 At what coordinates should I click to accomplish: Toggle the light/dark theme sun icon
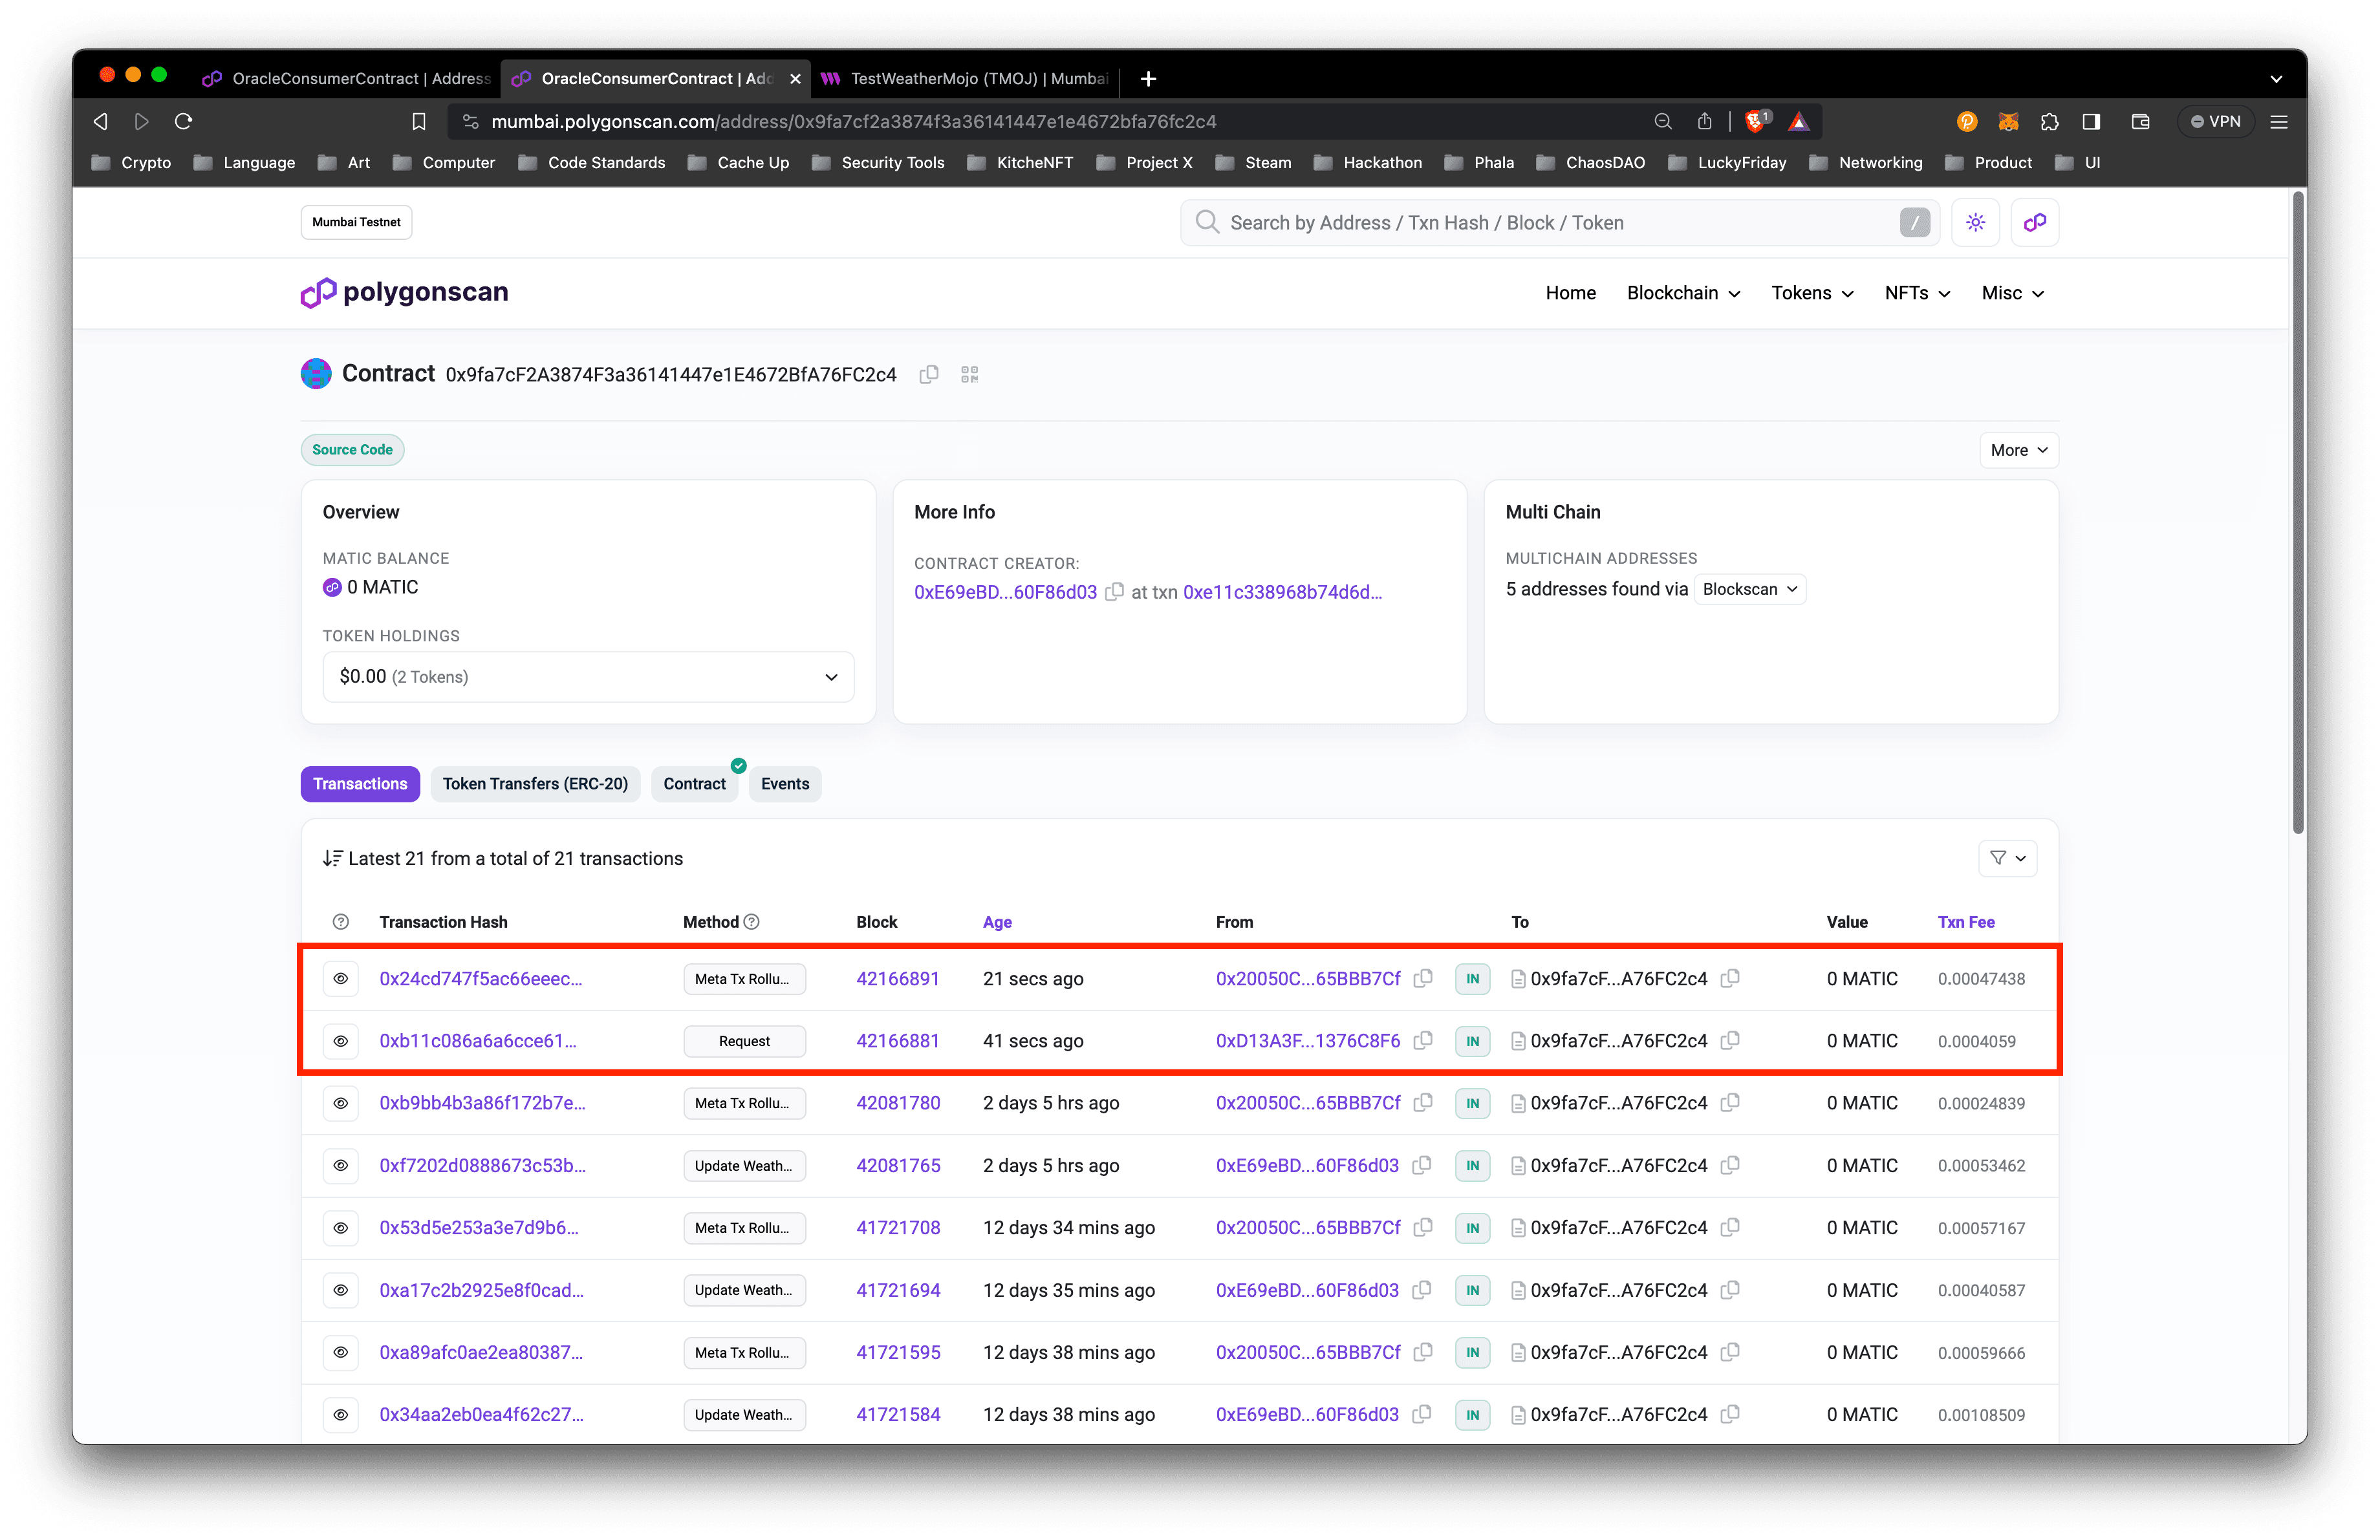(x=1975, y=223)
